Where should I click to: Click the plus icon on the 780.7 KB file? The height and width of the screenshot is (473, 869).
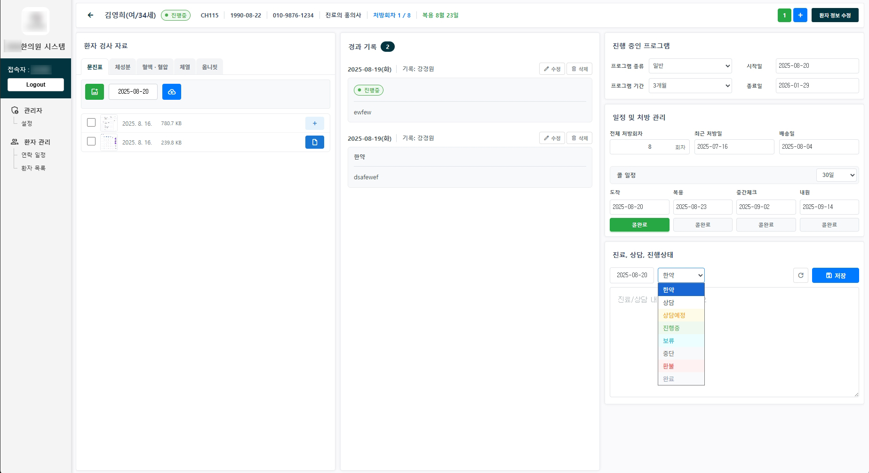pos(314,123)
